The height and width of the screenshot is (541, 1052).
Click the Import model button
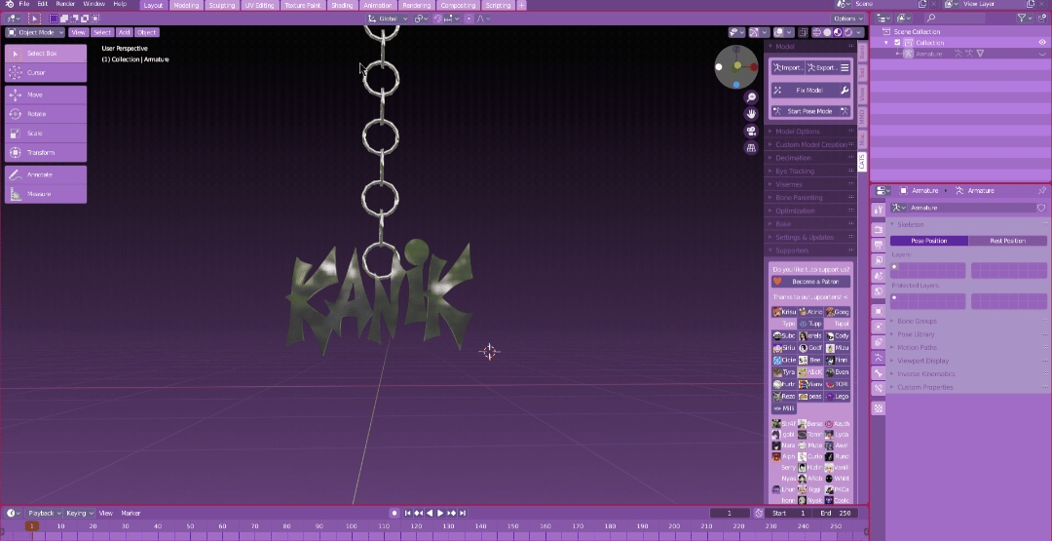click(x=788, y=68)
